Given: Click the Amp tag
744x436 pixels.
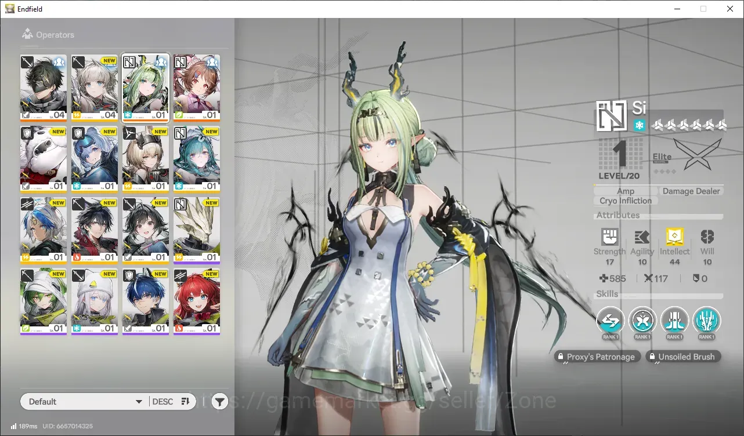Looking at the screenshot, I should pyautogui.click(x=626, y=191).
